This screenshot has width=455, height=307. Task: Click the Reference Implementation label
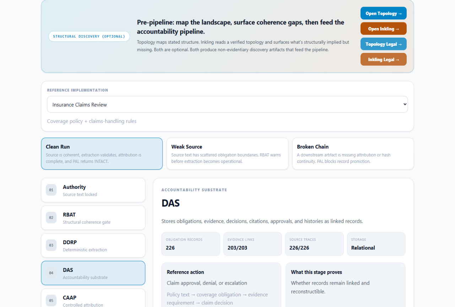pyautogui.click(x=77, y=90)
